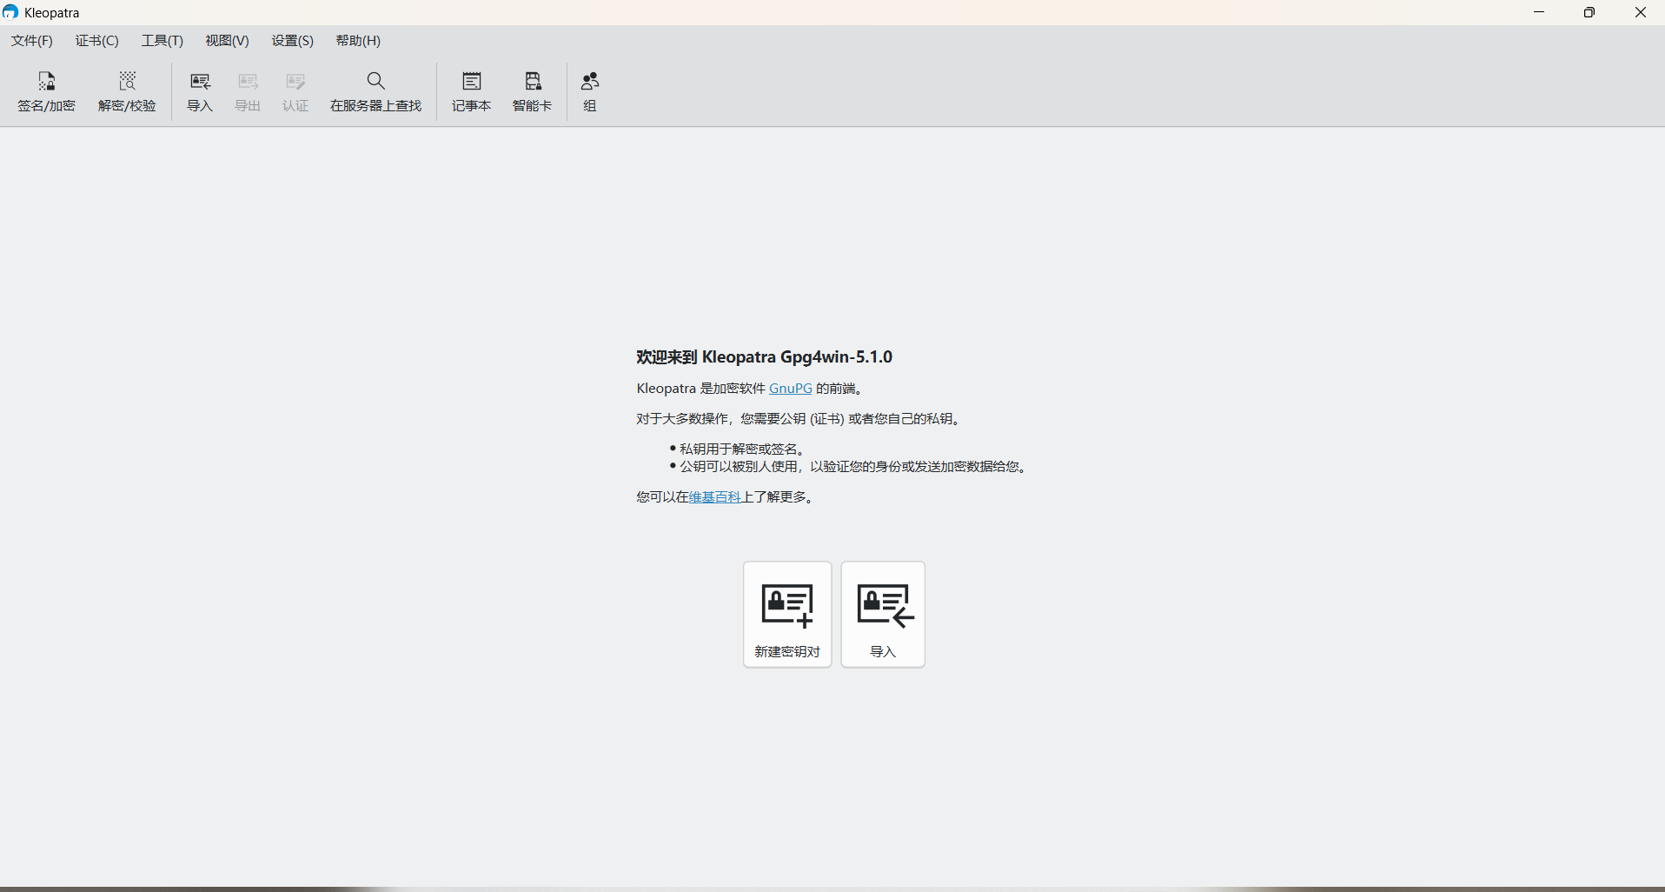Click the Kleopatra app icon in title bar
This screenshot has height=892, width=1665.
10,12
